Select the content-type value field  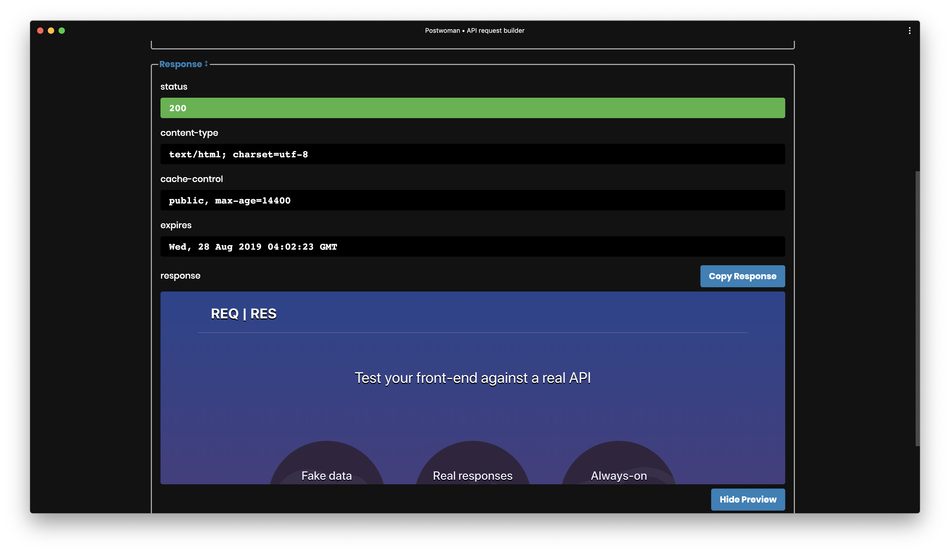(x=472, y=154)
